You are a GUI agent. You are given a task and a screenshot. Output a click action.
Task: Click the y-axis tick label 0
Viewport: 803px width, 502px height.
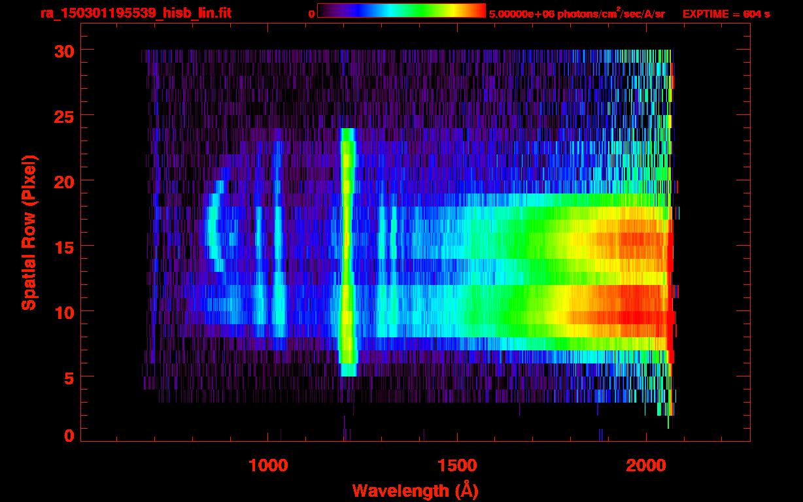pyautogui.click(x=68, y=435)
